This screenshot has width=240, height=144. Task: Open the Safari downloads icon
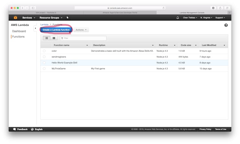coord(213,8)
